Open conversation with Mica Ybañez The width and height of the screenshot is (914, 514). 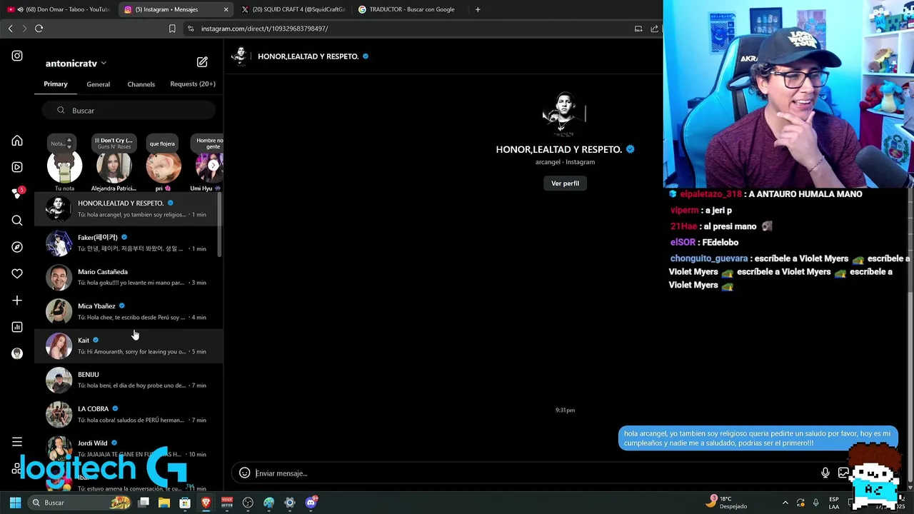tap(129, 311)
